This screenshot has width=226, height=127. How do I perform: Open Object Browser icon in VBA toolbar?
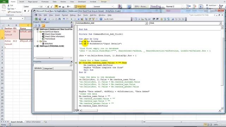coord(93,19)
